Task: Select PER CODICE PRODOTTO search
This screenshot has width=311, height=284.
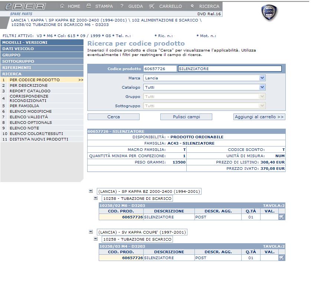Action: pos(42,80)
